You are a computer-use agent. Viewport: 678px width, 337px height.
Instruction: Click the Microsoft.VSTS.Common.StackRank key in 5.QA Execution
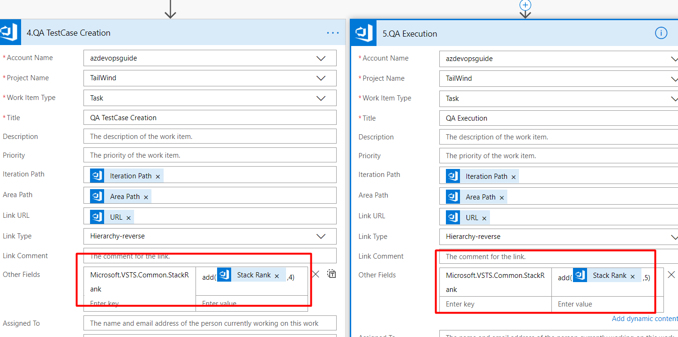[x=496, y=282]
